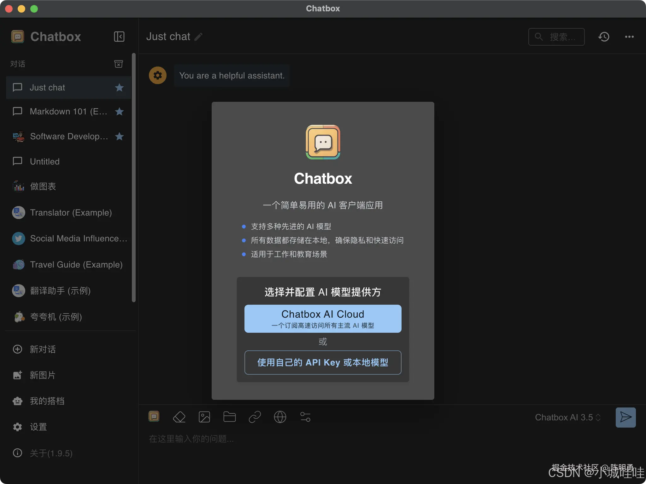Image resolution: width=646 pixels, height=484 pixels.
Task: Edit Just chat title pencil icon
Action: (x=198, y=37)
